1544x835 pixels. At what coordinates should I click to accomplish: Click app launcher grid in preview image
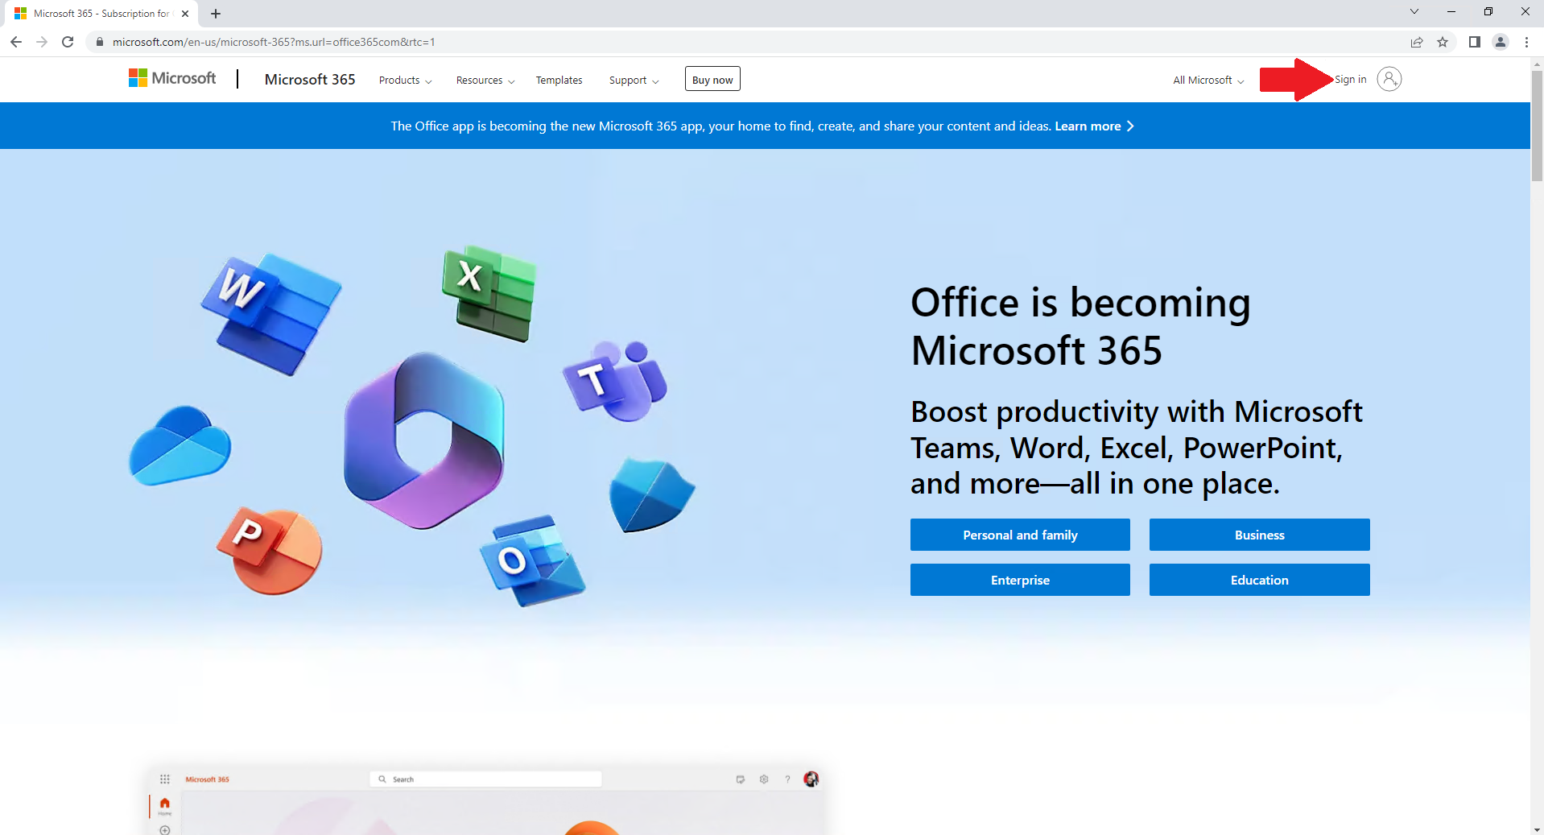click(x=165, y=779)
